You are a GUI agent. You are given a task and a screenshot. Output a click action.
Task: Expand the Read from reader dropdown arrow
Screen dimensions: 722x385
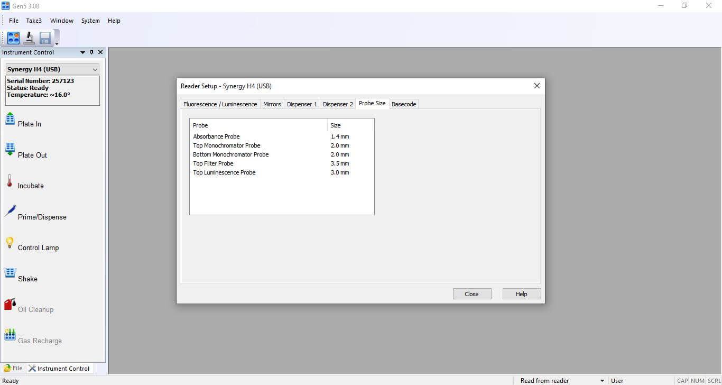click(x=602, y=381)
